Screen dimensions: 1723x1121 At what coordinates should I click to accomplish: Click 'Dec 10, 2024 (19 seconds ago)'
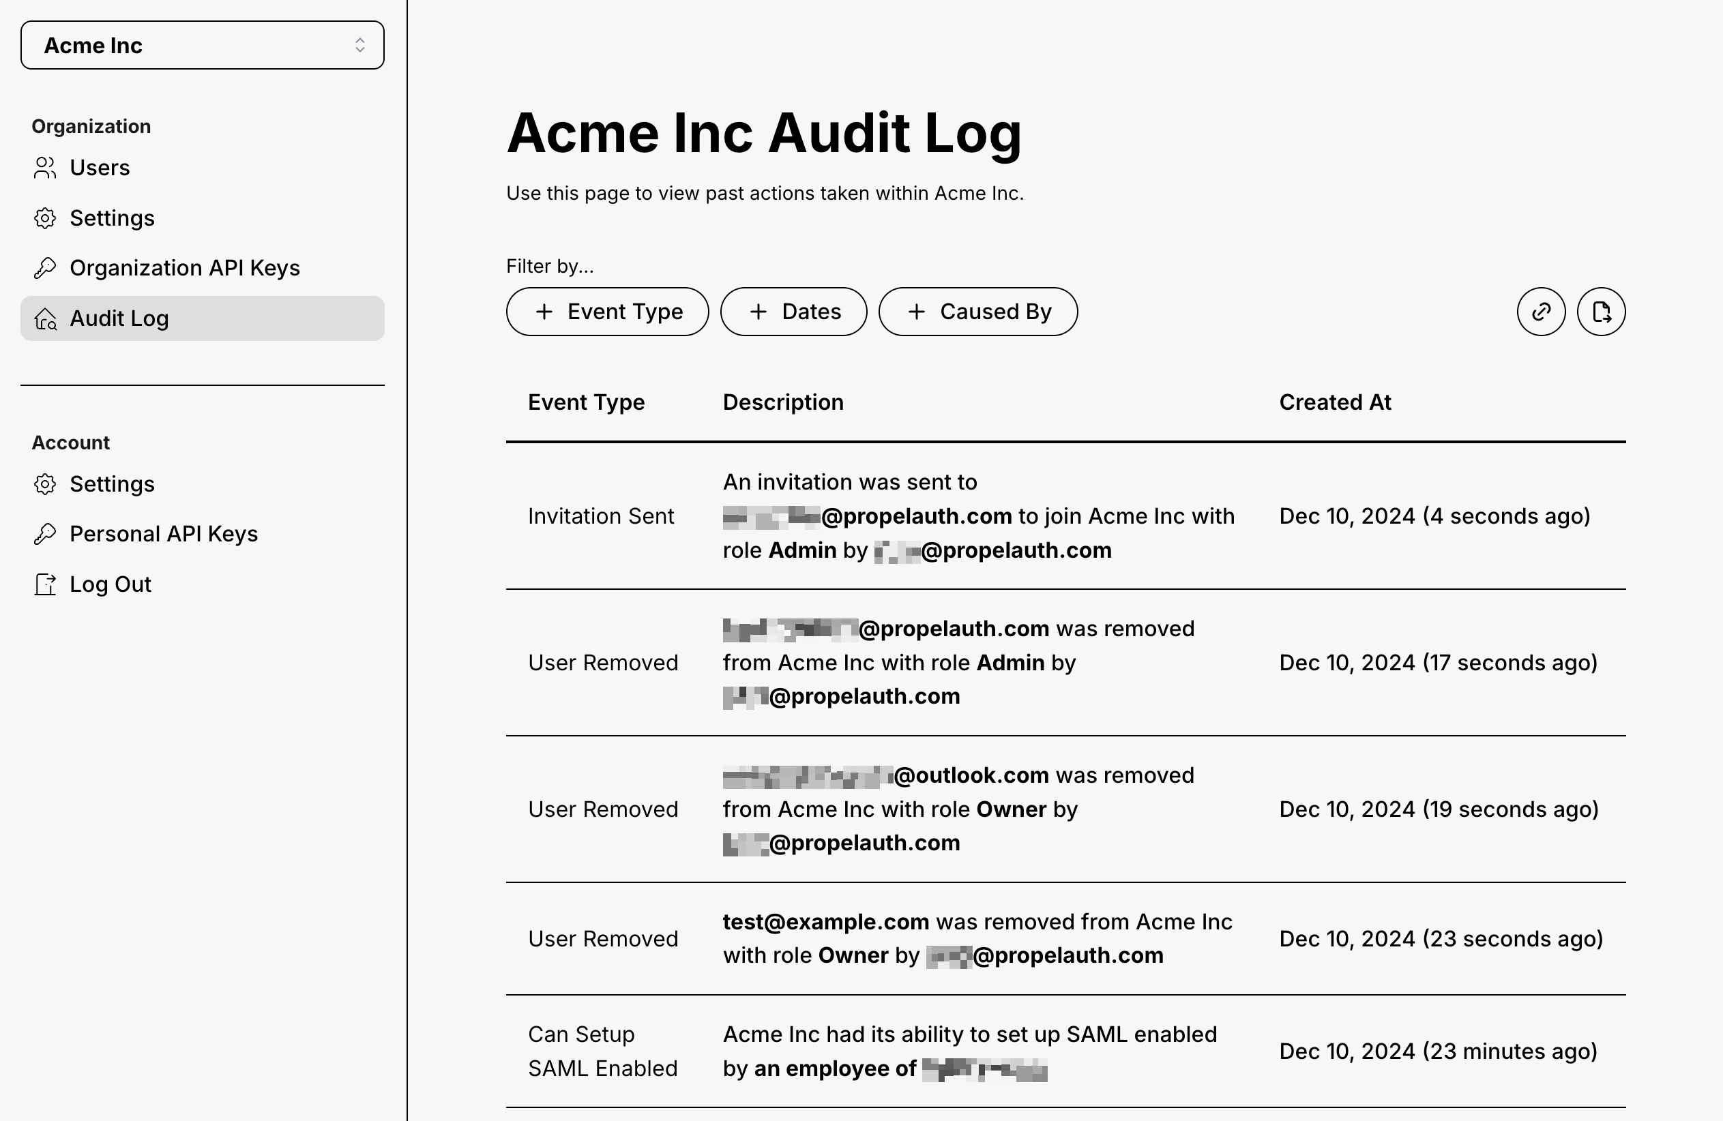click(x=1439, y=809)
